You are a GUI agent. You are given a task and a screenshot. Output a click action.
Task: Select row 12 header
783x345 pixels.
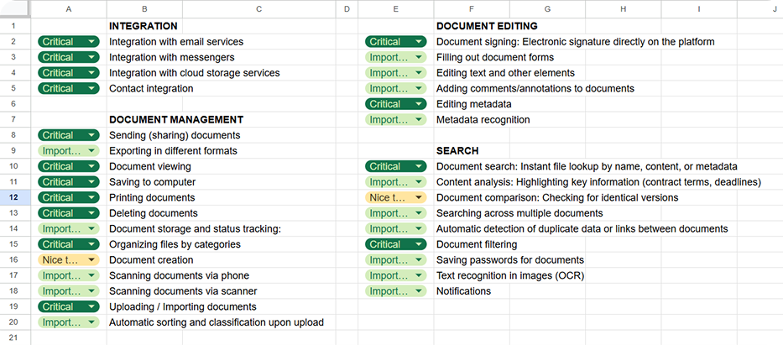pyautogui.click(x=15, y=198)
